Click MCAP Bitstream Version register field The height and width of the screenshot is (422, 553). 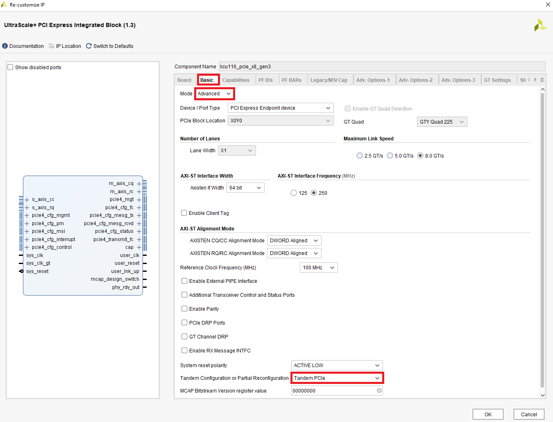337,390
